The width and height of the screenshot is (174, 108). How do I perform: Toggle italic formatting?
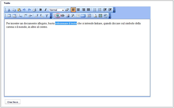[45, 10]
